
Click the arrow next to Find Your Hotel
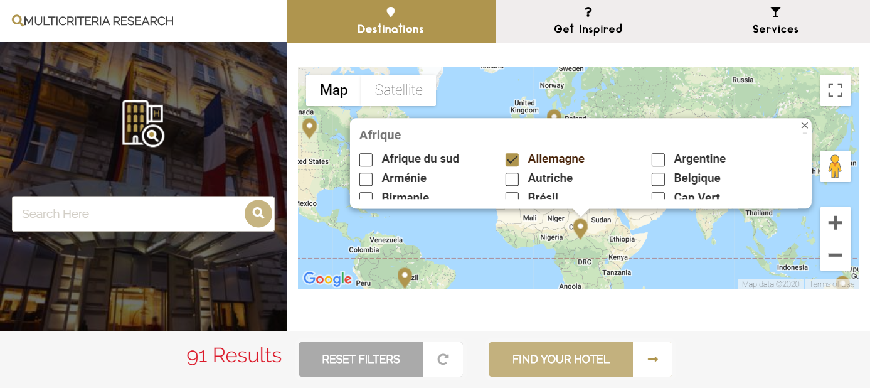click(652, 359)
